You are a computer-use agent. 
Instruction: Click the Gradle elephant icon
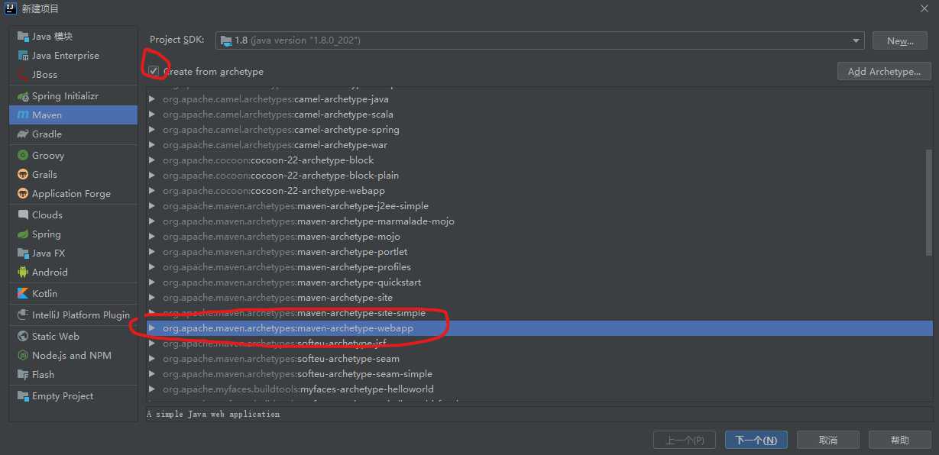(x=23, y=134)
